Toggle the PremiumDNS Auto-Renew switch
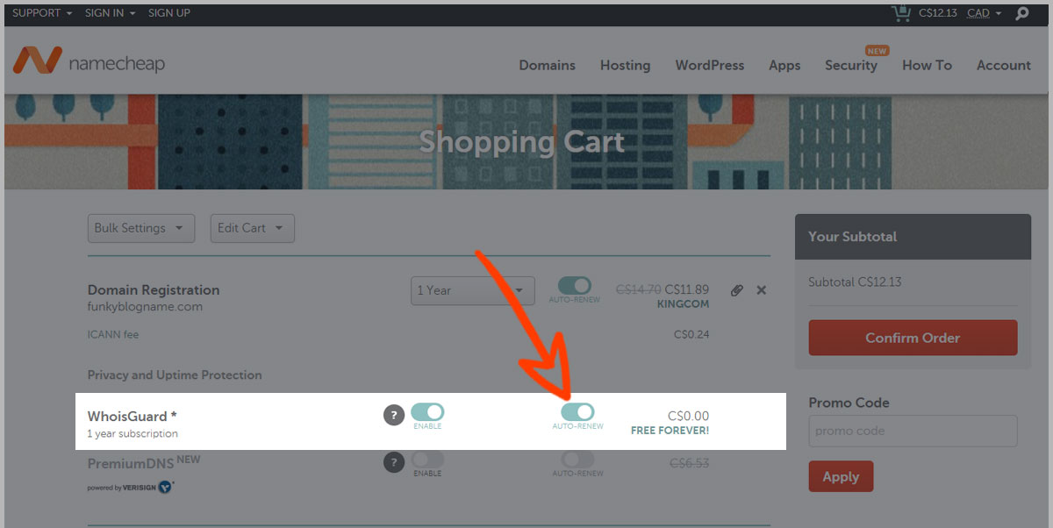The height and width of the screenshot is (528, 1053). click(577, 459)
